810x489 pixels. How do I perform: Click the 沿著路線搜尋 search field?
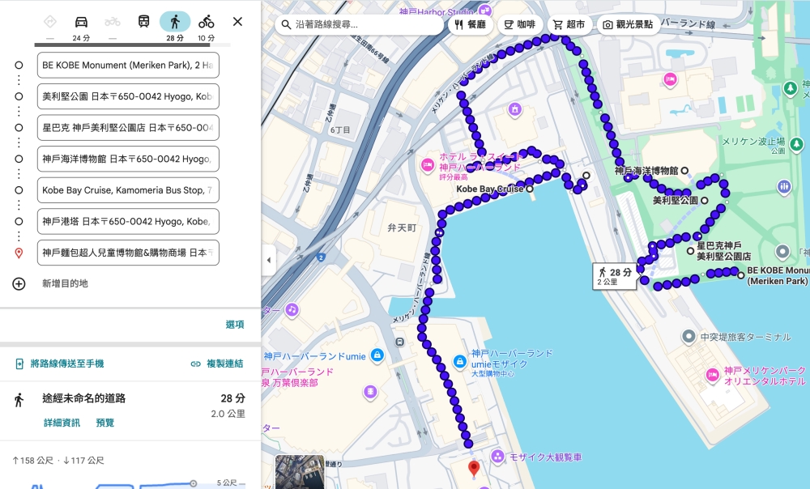(356, 24)
